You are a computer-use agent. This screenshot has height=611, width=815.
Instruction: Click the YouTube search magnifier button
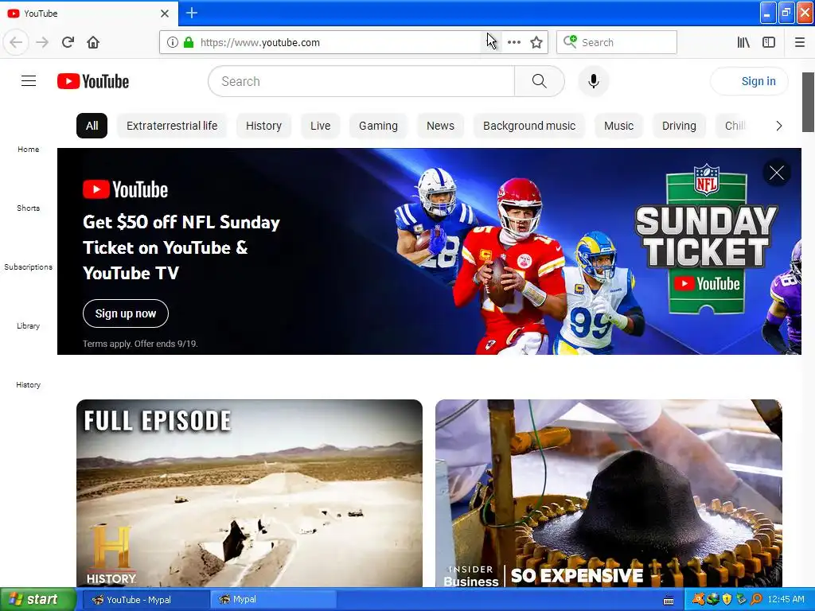click(539, 81)
